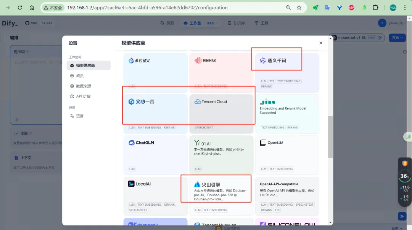Image resolution: width=412 pixels, height=230 pixels.
Task: Click the ABP ad blocker extension icon
Action: point(351,7)
